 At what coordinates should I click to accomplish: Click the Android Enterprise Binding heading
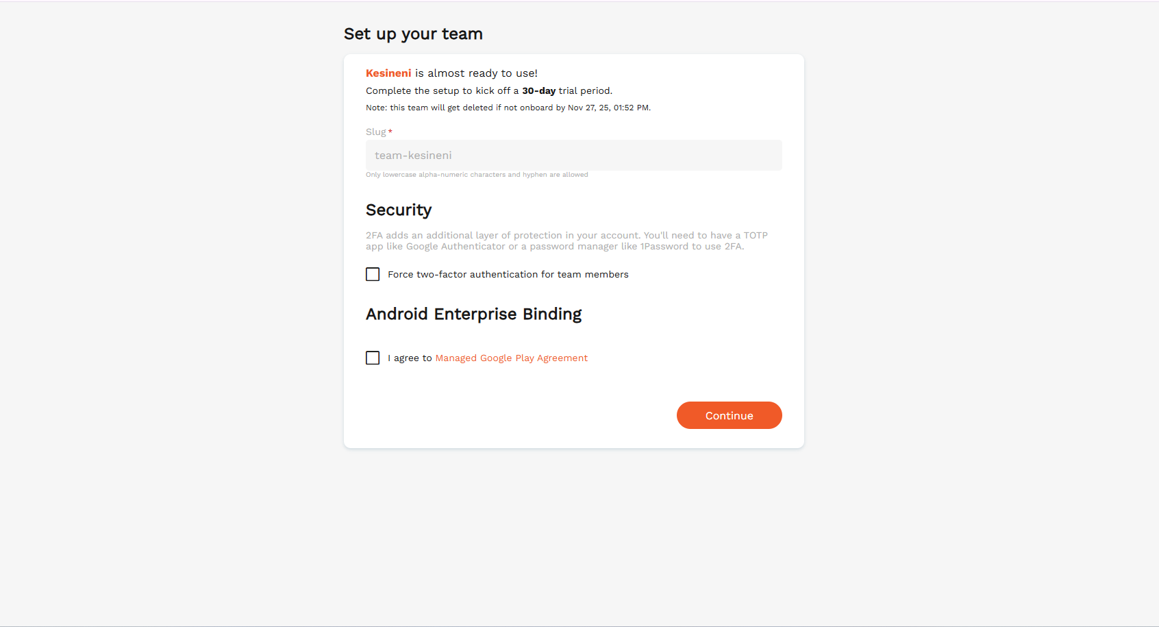point(473,314)
